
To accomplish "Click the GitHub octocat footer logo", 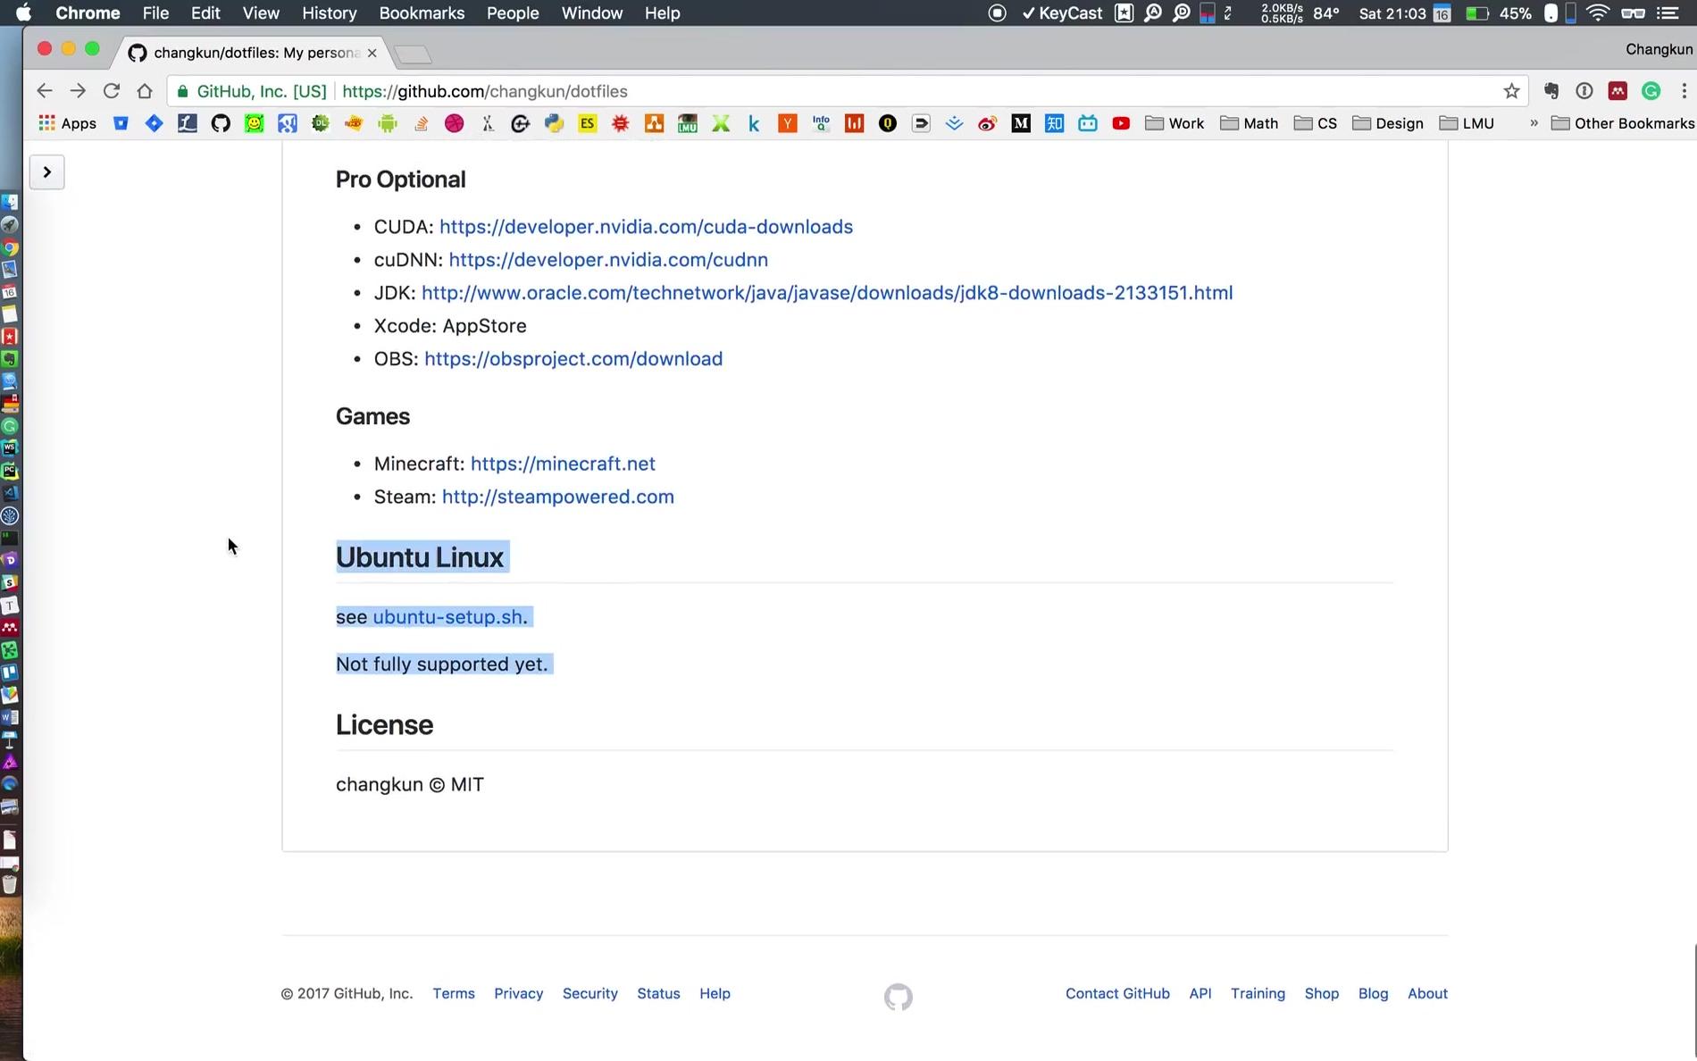I will (899, 997).
